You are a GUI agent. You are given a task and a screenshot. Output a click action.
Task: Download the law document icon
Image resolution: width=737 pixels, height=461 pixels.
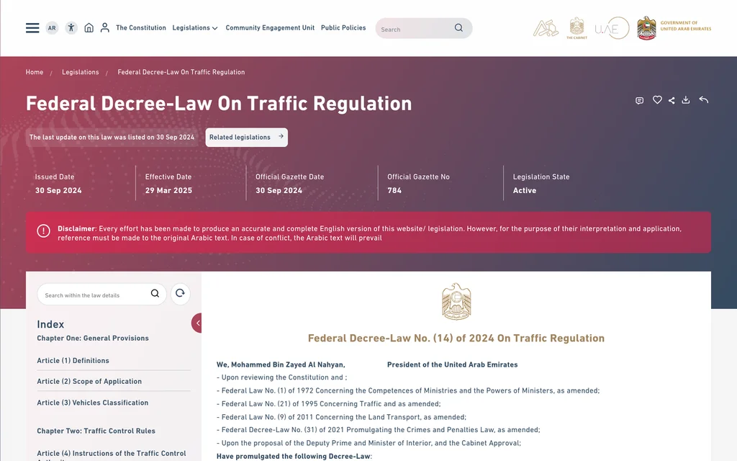[686, 99]
